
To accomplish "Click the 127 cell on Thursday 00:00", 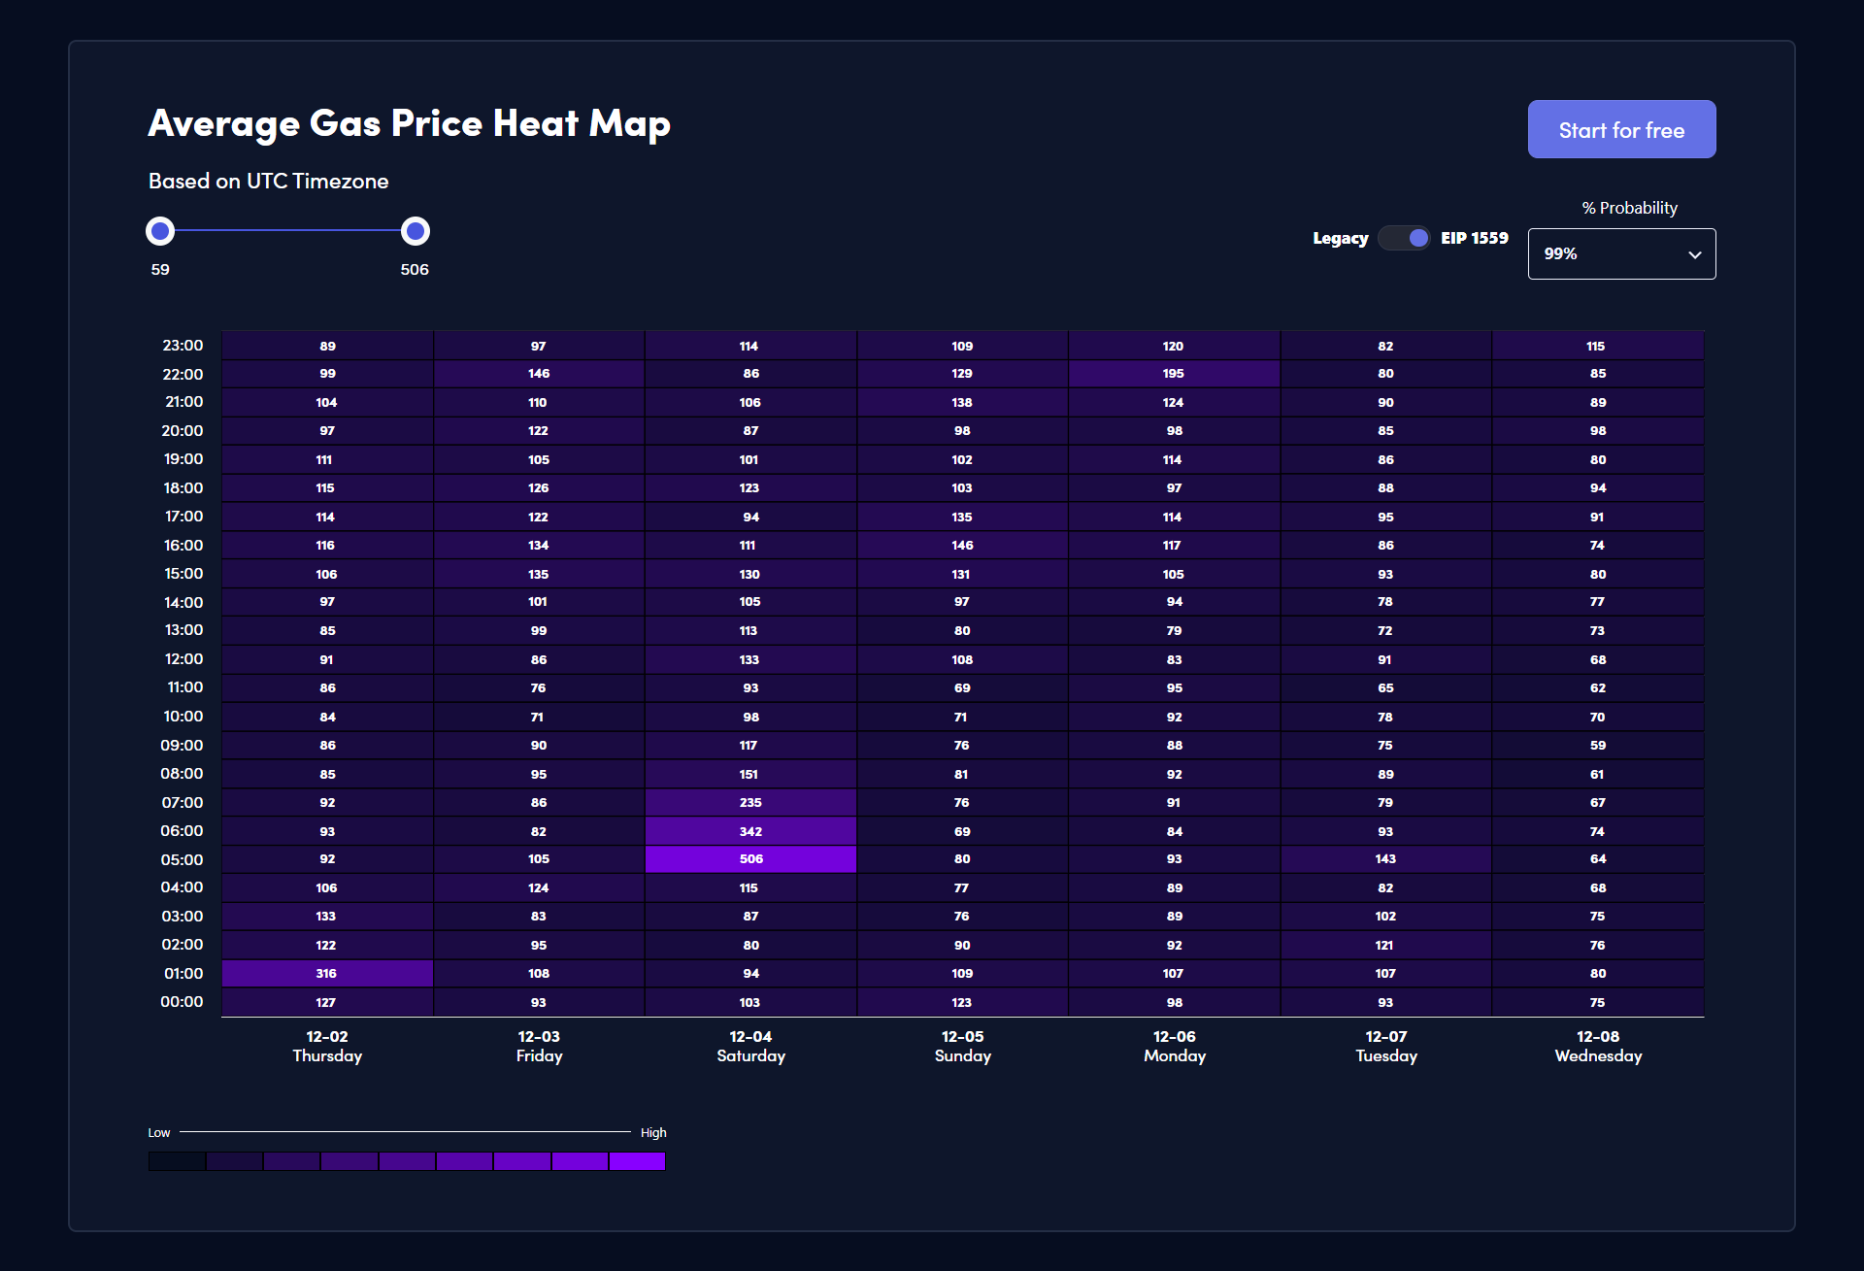I will (x=327, y=1002).
